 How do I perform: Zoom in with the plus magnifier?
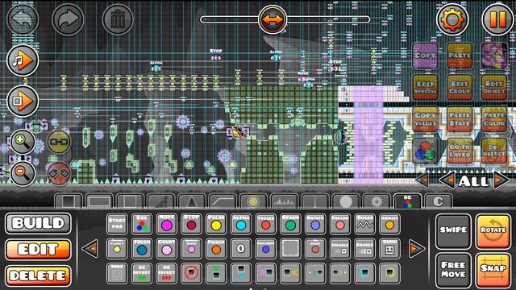click(x=23, y=142)
